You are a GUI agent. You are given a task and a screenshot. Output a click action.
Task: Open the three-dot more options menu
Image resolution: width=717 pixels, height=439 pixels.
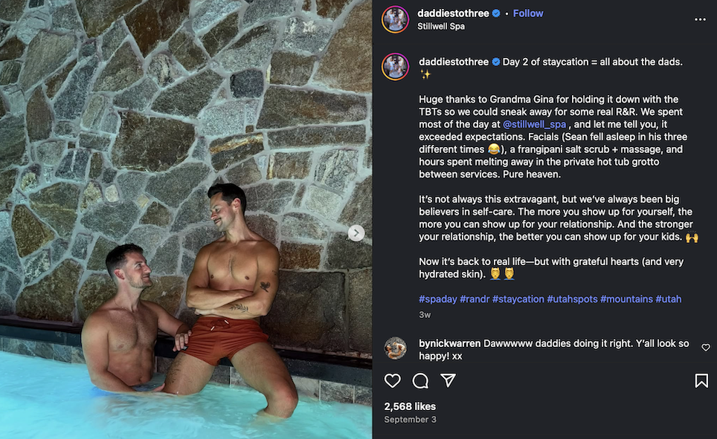[x=700, y=19]
